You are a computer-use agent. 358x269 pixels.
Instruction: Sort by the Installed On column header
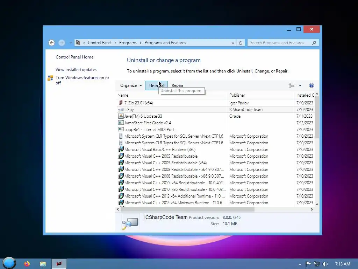305,95
